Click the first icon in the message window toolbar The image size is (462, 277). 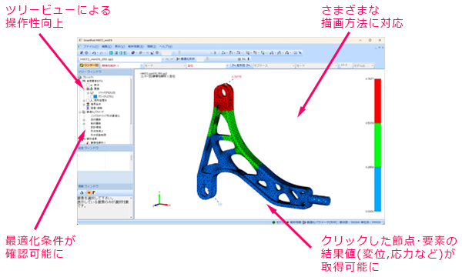coord(82,192)
